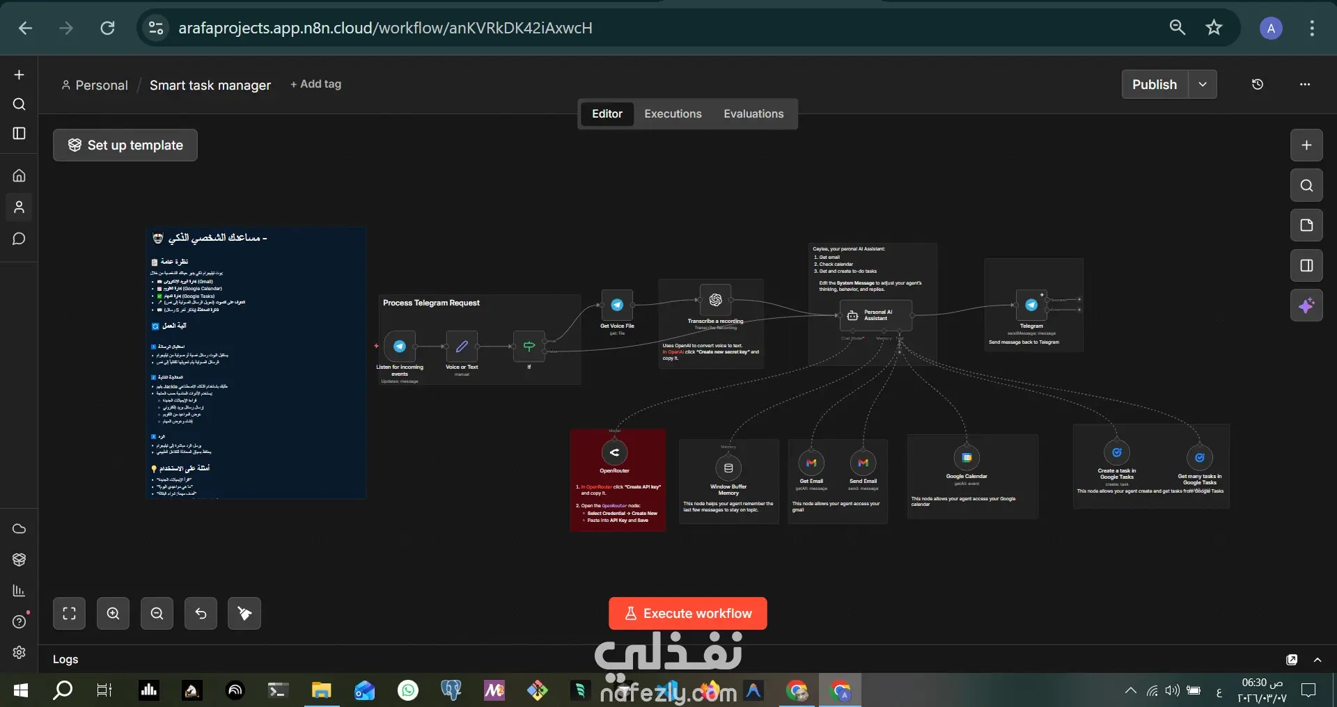Open the Windows Start menu
The width and height of the screenshot is (1337, 707).
[x=21, y=690]
